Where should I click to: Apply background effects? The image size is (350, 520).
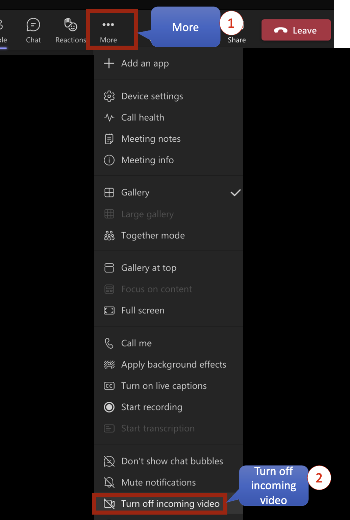(174, 364)
